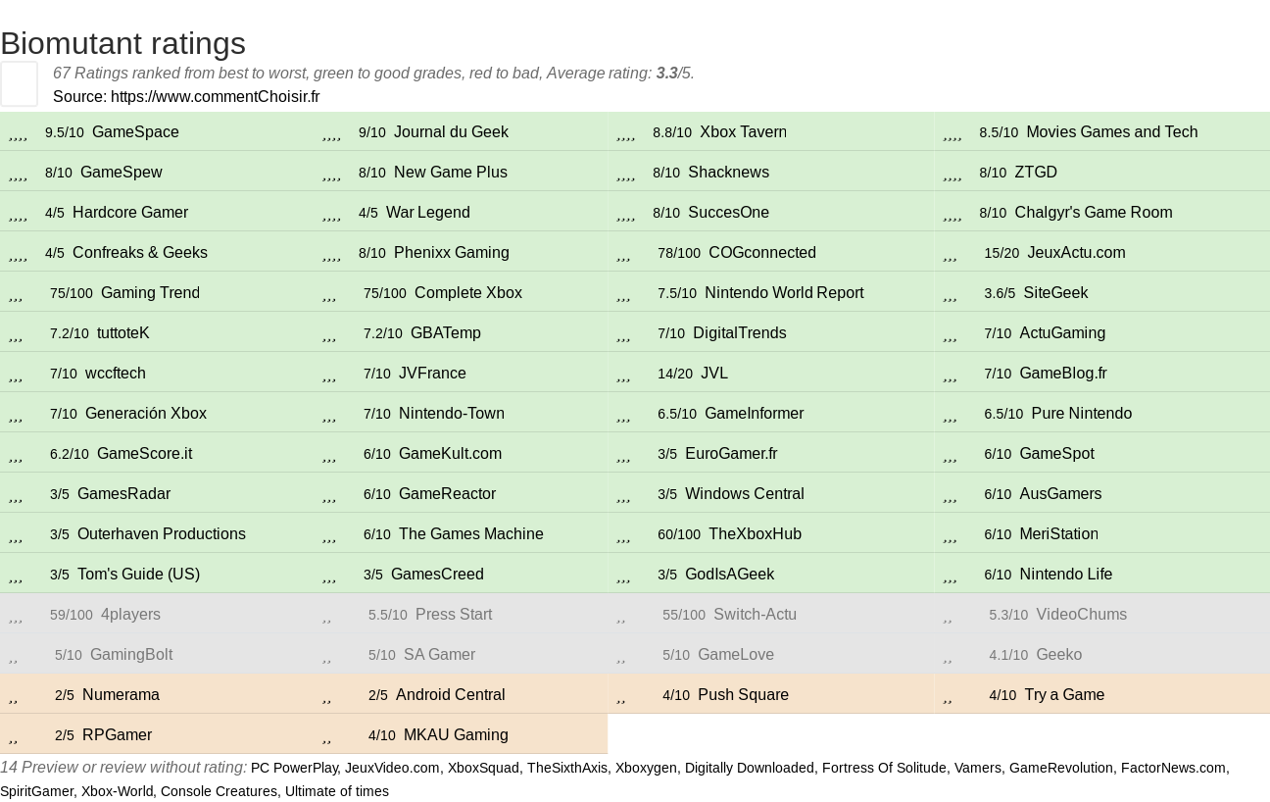Click Generación Xbox entry

click(146, 413)
